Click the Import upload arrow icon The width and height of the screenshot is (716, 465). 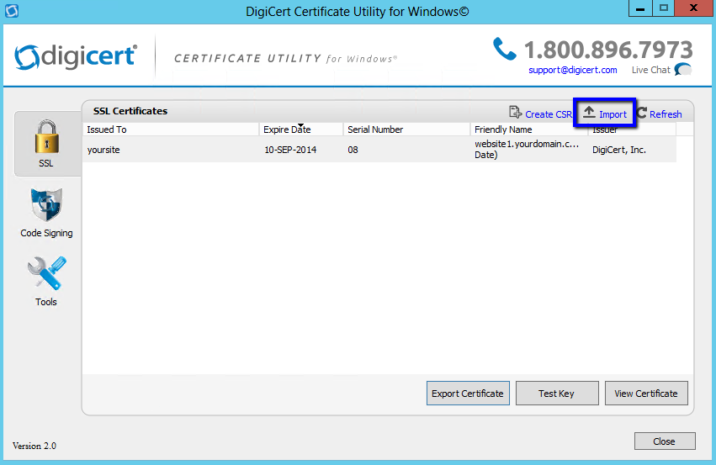[x=589, y=113]
